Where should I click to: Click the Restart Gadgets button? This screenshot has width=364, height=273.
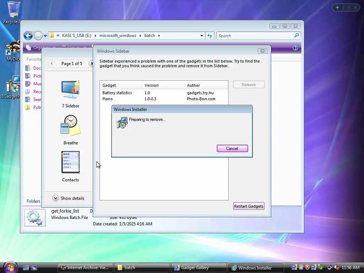pyautogui.click(x=248, y=206)
